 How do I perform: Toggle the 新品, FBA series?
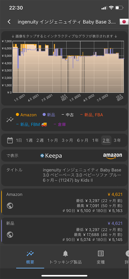pyautogui.click(x=91, y=115)
